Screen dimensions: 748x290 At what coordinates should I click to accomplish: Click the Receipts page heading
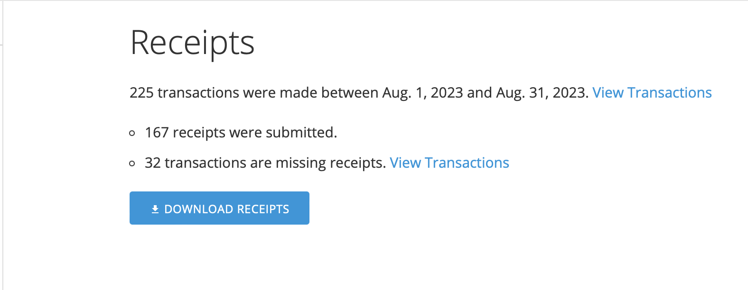point(192,43)
